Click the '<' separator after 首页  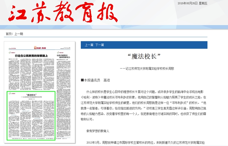click(13, 34)
